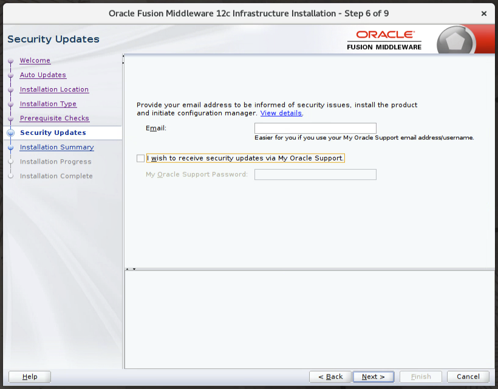Open the Installation Location step

[54, 89]
